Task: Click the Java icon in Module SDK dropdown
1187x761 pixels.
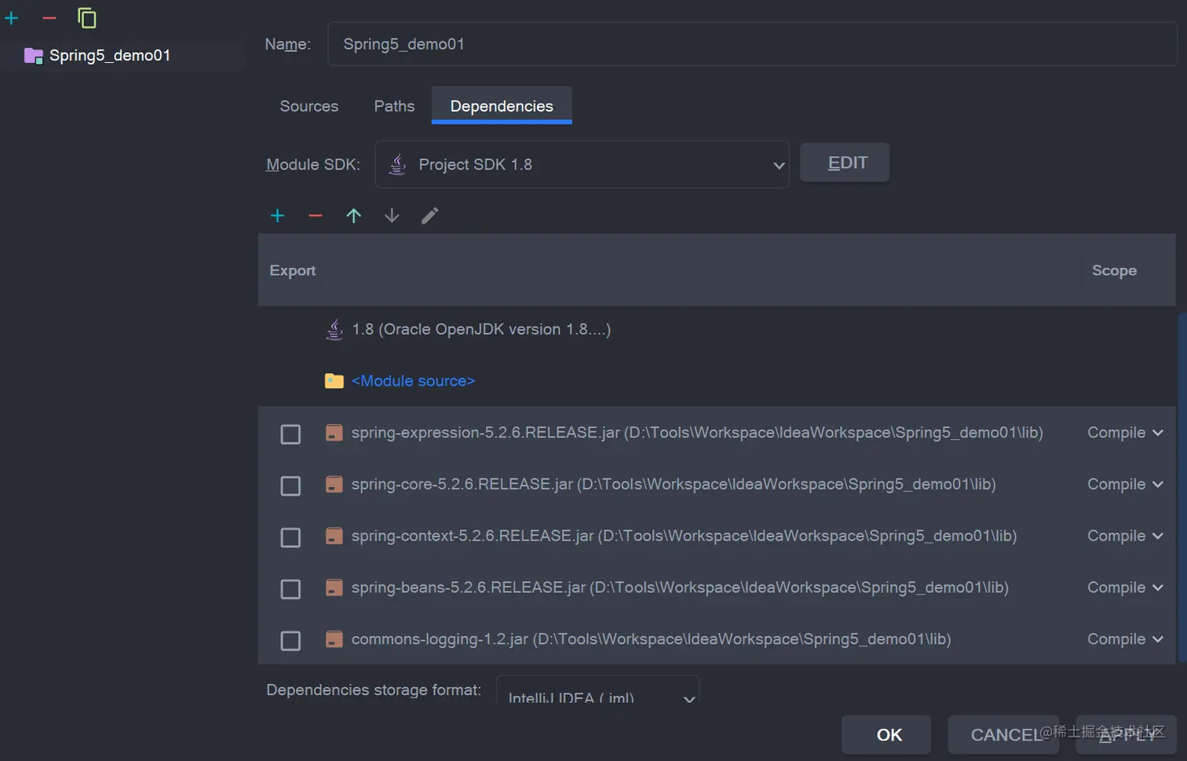Action: click(x=398, y=164)
